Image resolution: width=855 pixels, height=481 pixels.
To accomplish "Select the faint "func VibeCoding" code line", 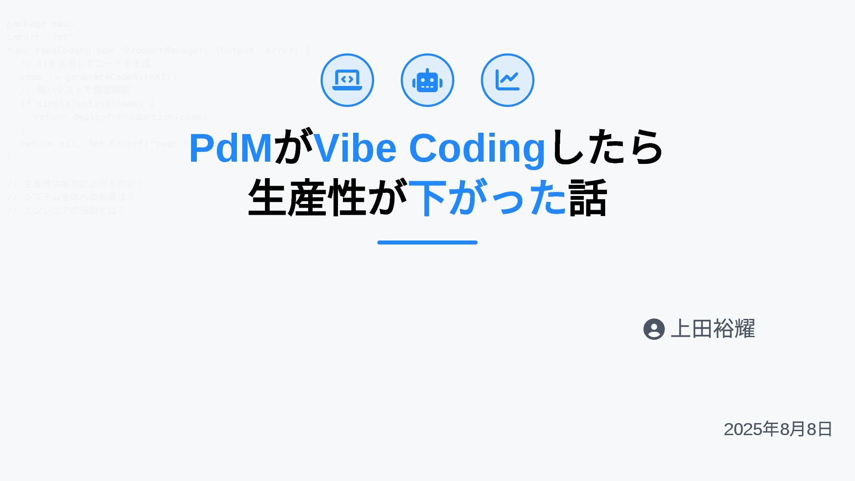I will pos(158,50).
